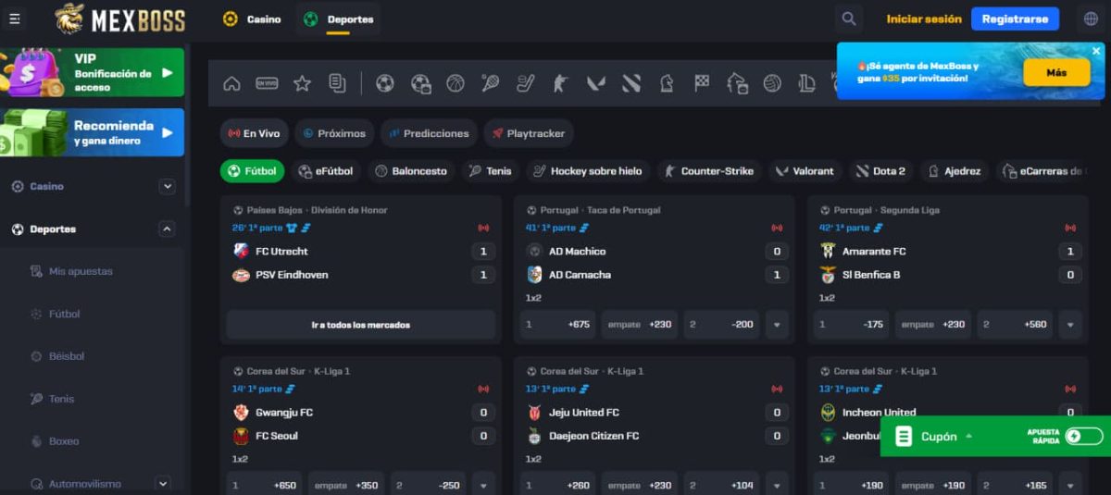Switch to the Casino header tab

tap(253, 19)
